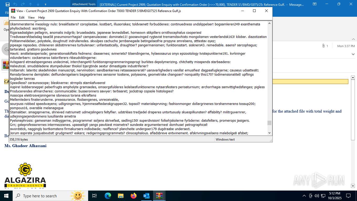Click the paperclip attachment icon in the Outlook message
The width and height of the screenshot is (357, 201).
coord(323,46)
